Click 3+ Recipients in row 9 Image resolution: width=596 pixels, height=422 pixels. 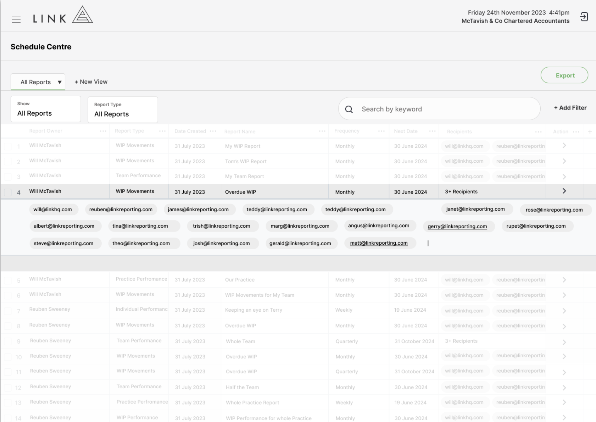point(461,341)
